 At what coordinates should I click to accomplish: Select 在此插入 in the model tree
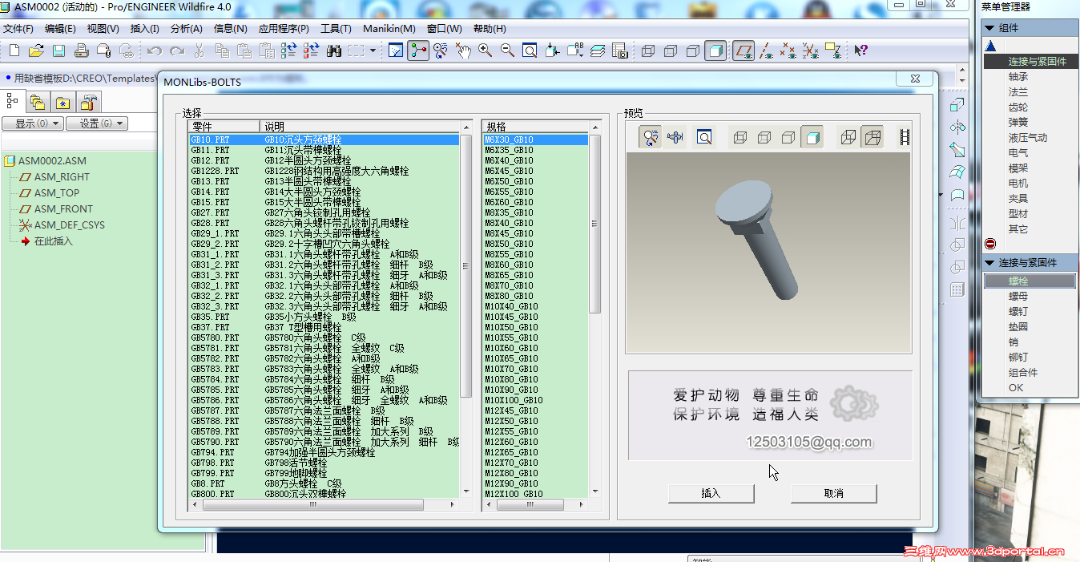[53, 241]
